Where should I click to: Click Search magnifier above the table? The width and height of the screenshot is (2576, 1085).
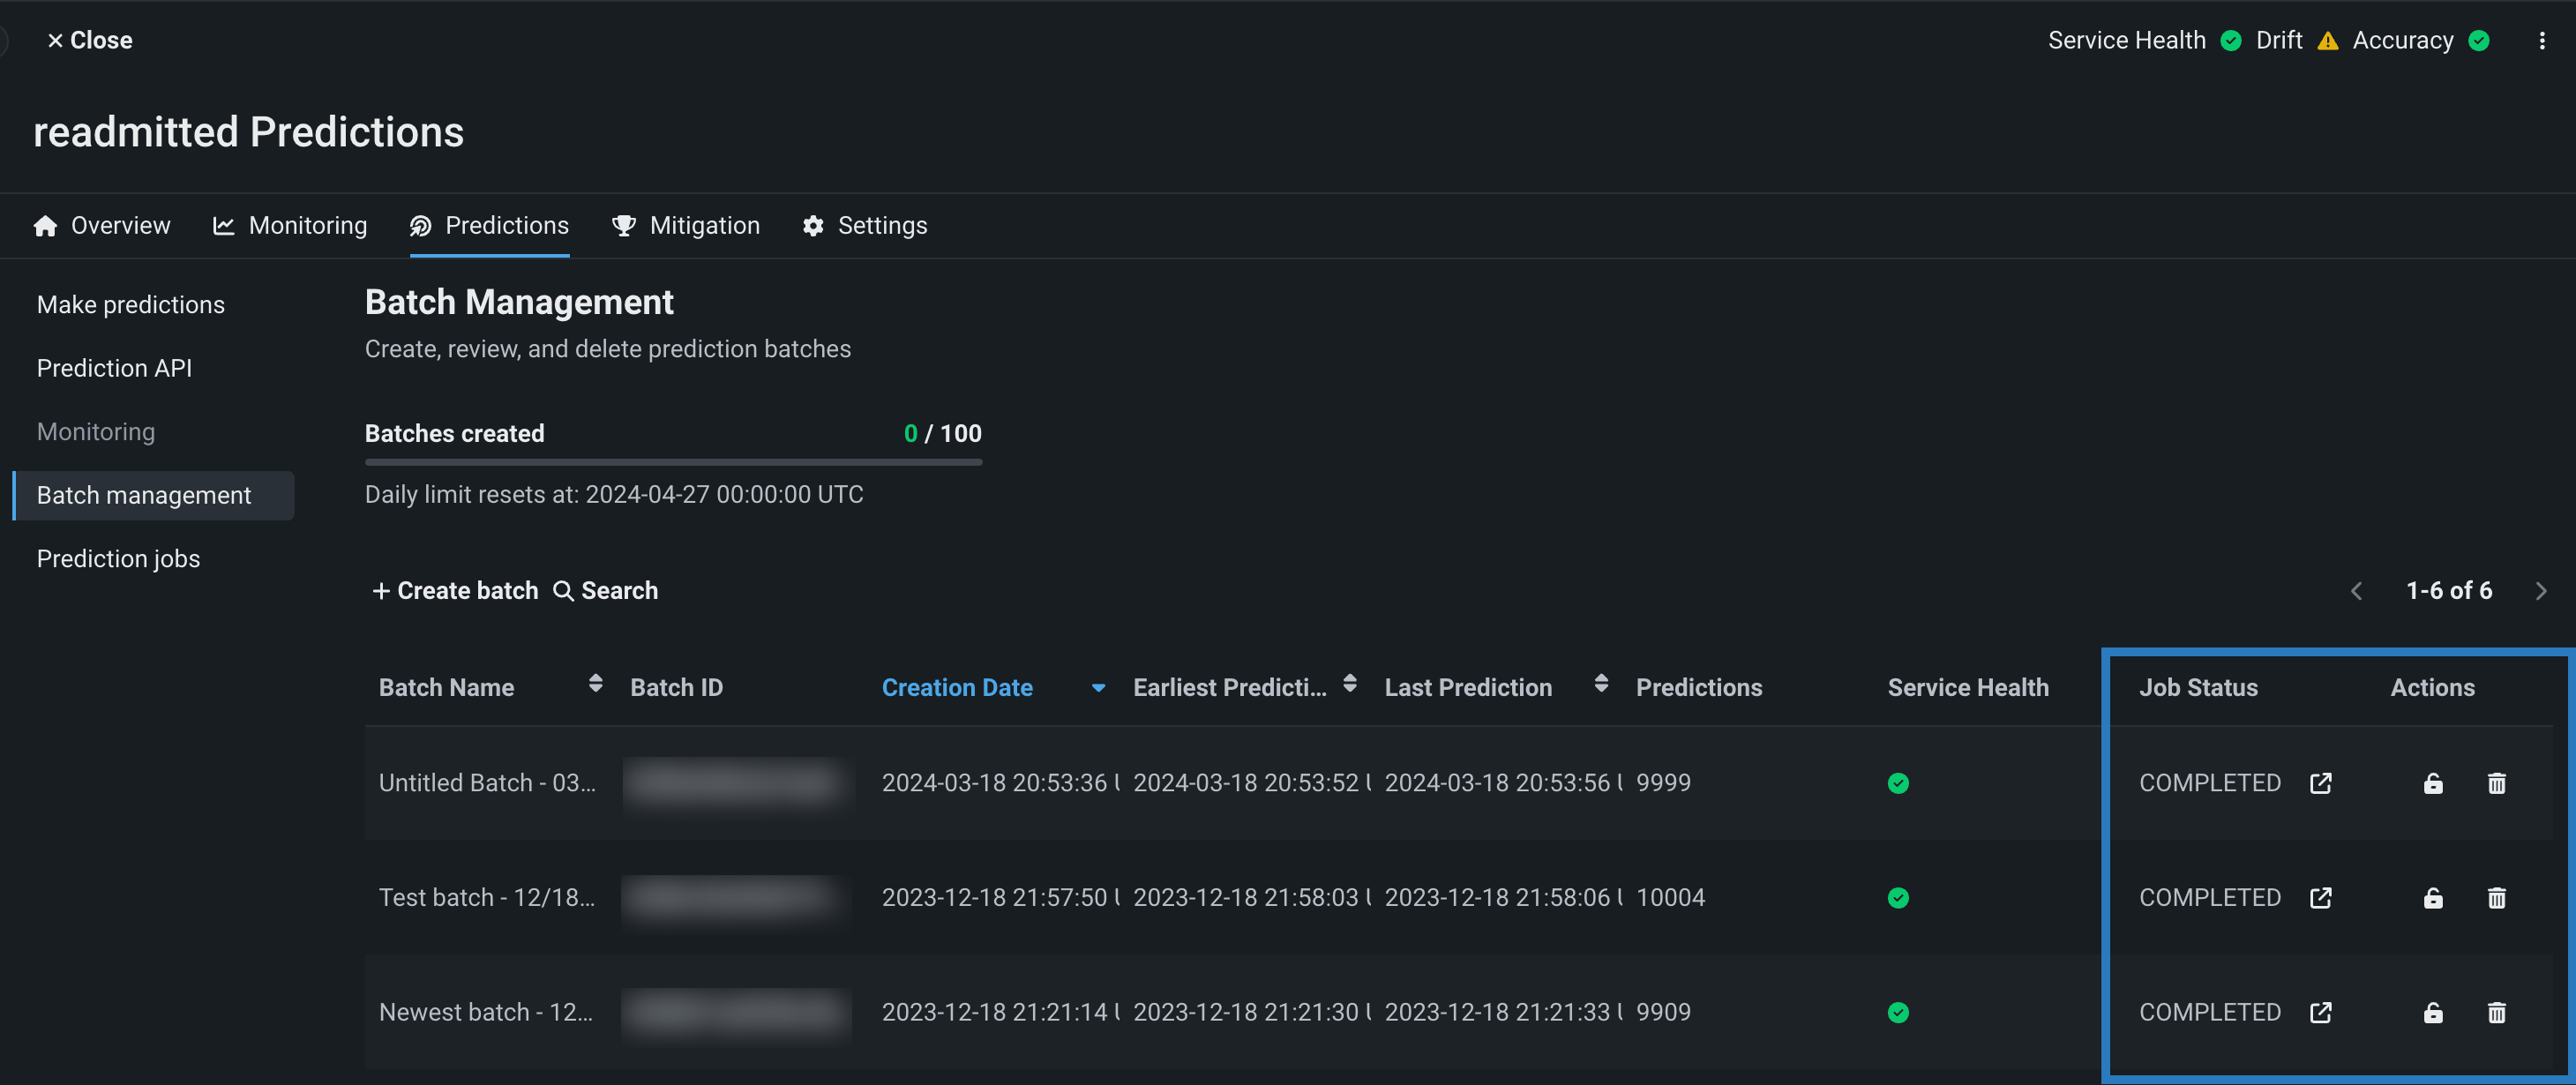563,591
